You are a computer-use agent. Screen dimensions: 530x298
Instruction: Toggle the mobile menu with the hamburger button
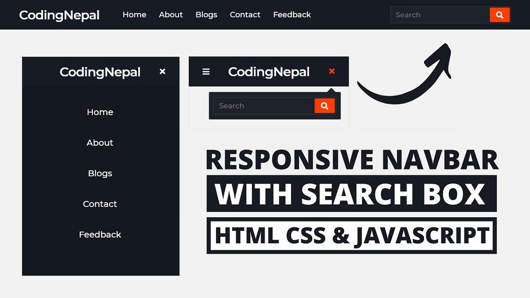(x=205, y=71)
